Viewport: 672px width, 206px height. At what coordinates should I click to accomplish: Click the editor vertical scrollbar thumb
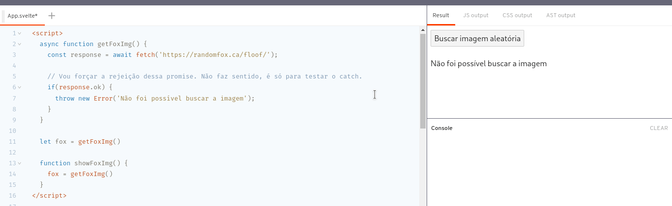pyautogui.click(x=423, y=81)
